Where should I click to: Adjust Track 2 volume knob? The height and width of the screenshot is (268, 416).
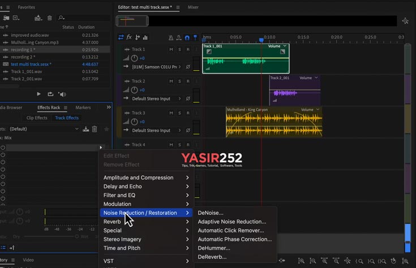(x=135, y=90)
